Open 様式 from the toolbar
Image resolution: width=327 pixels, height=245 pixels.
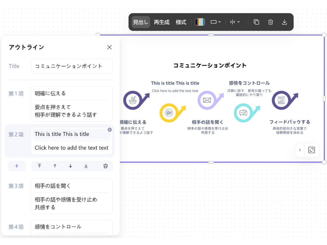coord(181,22)
